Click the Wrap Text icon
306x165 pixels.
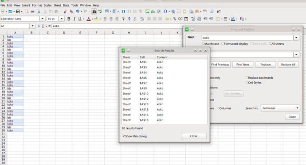[x=142, y=19]
